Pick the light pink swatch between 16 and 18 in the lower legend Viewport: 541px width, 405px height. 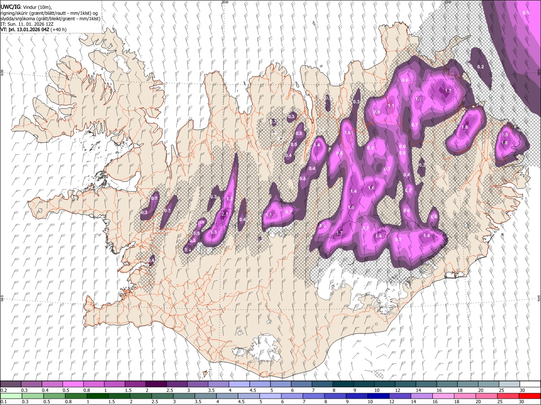(444, 396)
